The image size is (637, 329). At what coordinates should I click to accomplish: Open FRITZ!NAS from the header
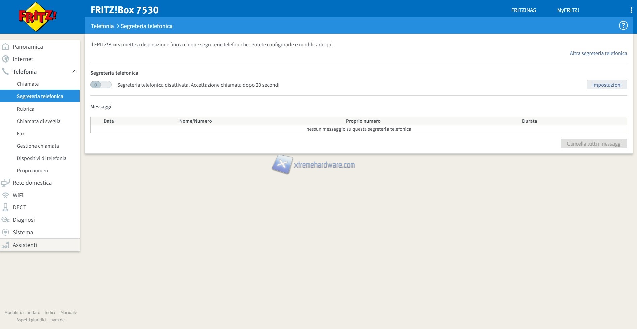pyautogui.click(x=524, y=10)
